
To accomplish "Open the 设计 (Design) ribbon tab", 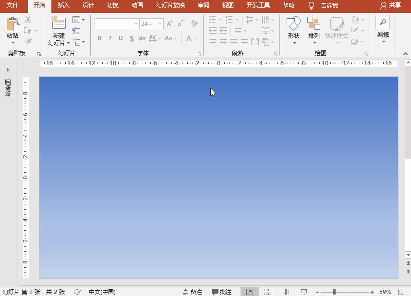I will 88,6.
